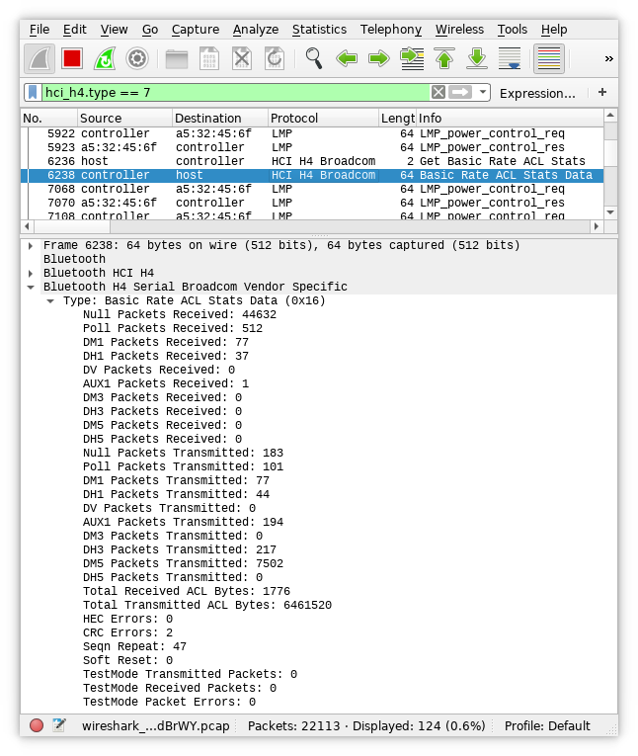Click the capture file name in status bar
The image size is (638, 756).
pos(156,726)
